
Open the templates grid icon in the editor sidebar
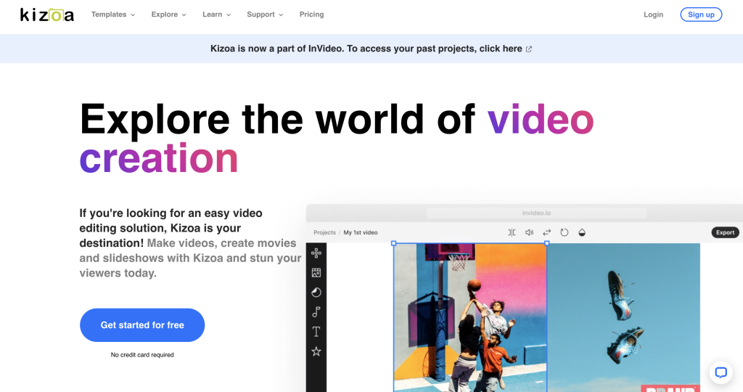[x=316, y=253]
